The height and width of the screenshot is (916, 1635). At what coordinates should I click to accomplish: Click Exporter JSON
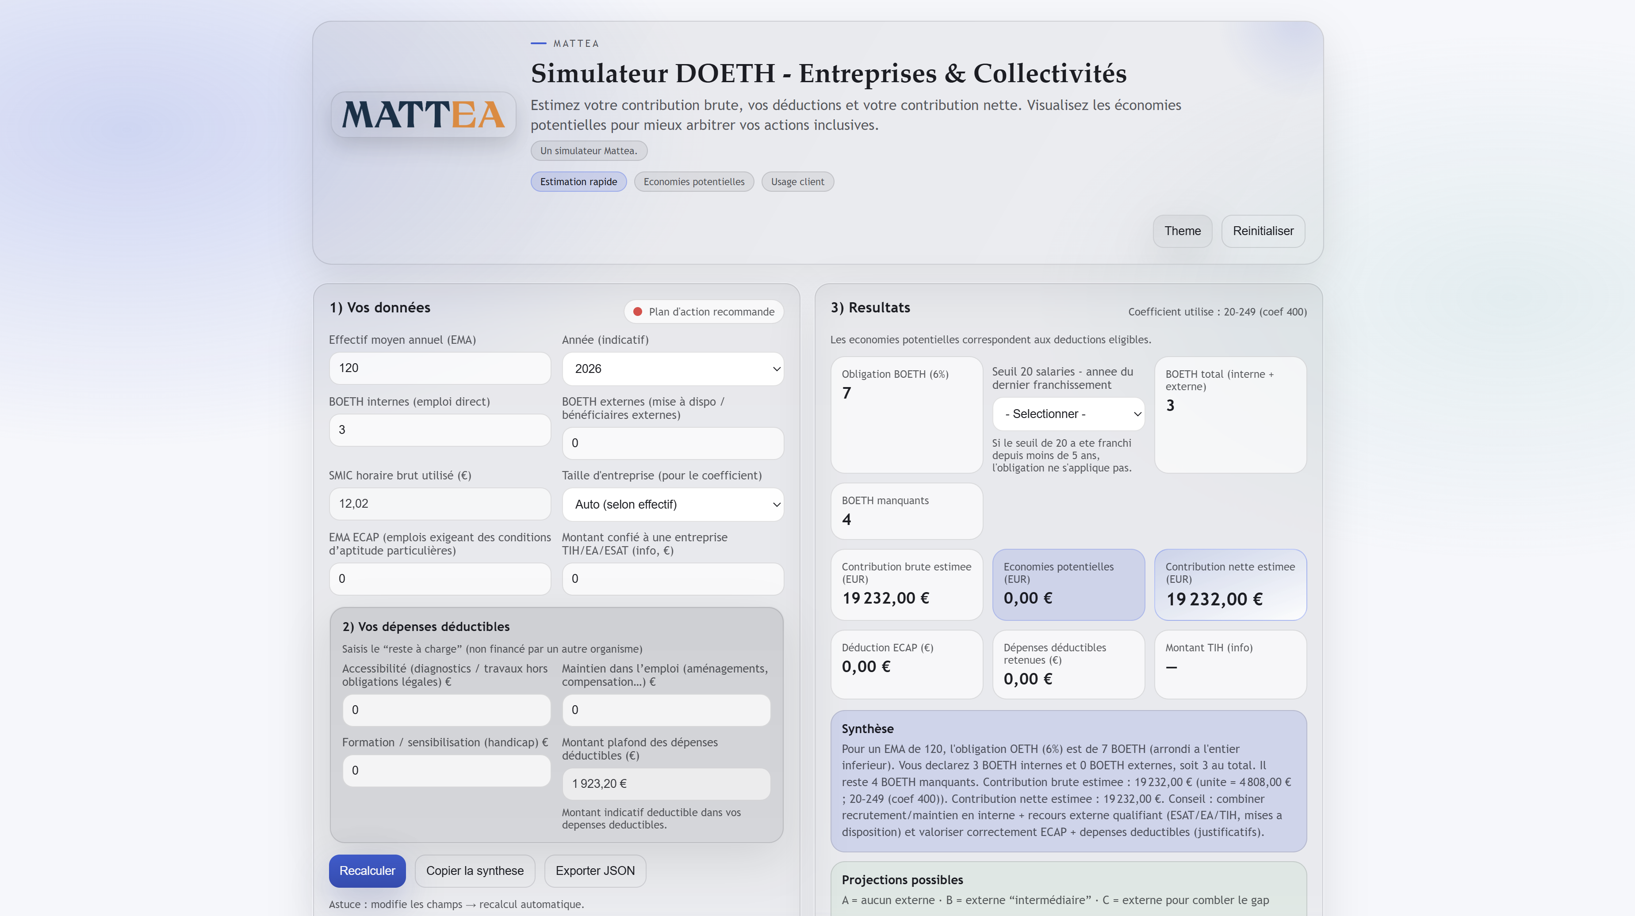pos(595,870)
